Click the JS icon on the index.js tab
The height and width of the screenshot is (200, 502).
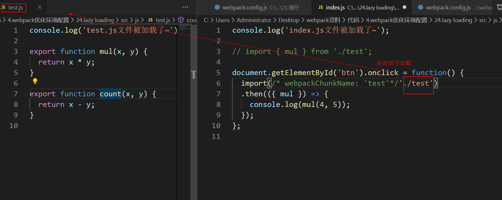click(x=321, y=7)
